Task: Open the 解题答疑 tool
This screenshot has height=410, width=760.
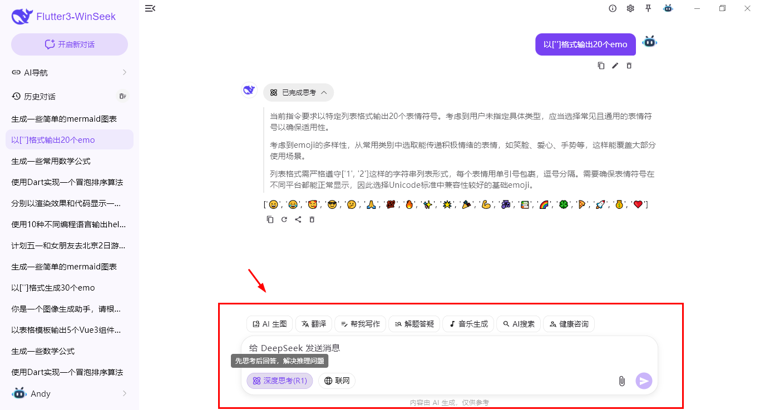Action: [414, 324]
